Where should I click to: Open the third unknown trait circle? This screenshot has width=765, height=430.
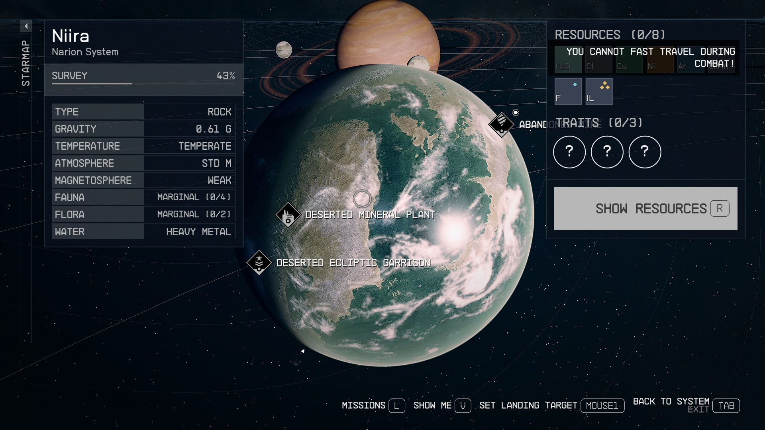coord(645,152)
